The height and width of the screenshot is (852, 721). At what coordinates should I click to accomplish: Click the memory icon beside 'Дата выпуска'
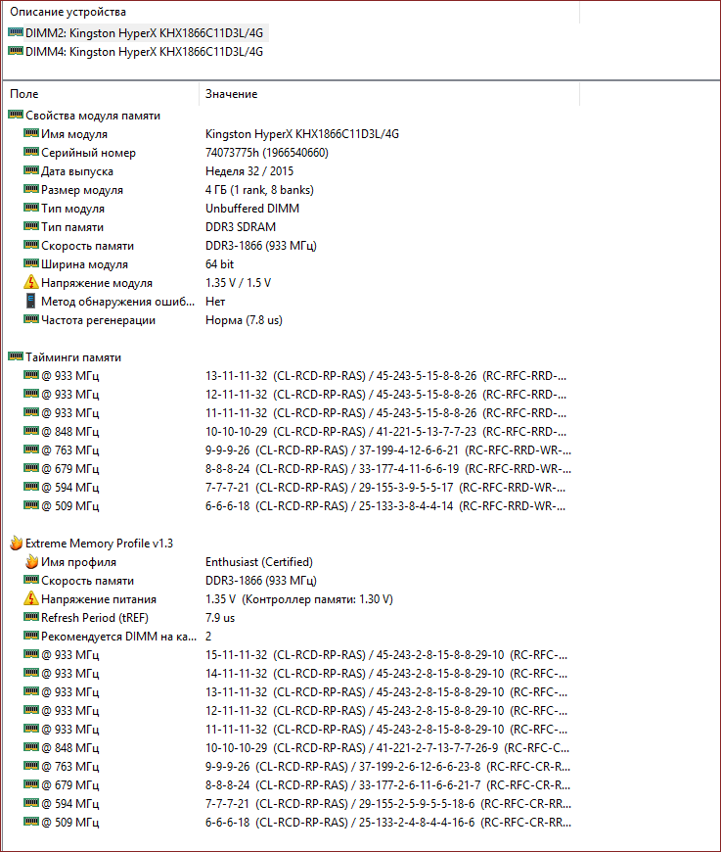click(31, 170)
